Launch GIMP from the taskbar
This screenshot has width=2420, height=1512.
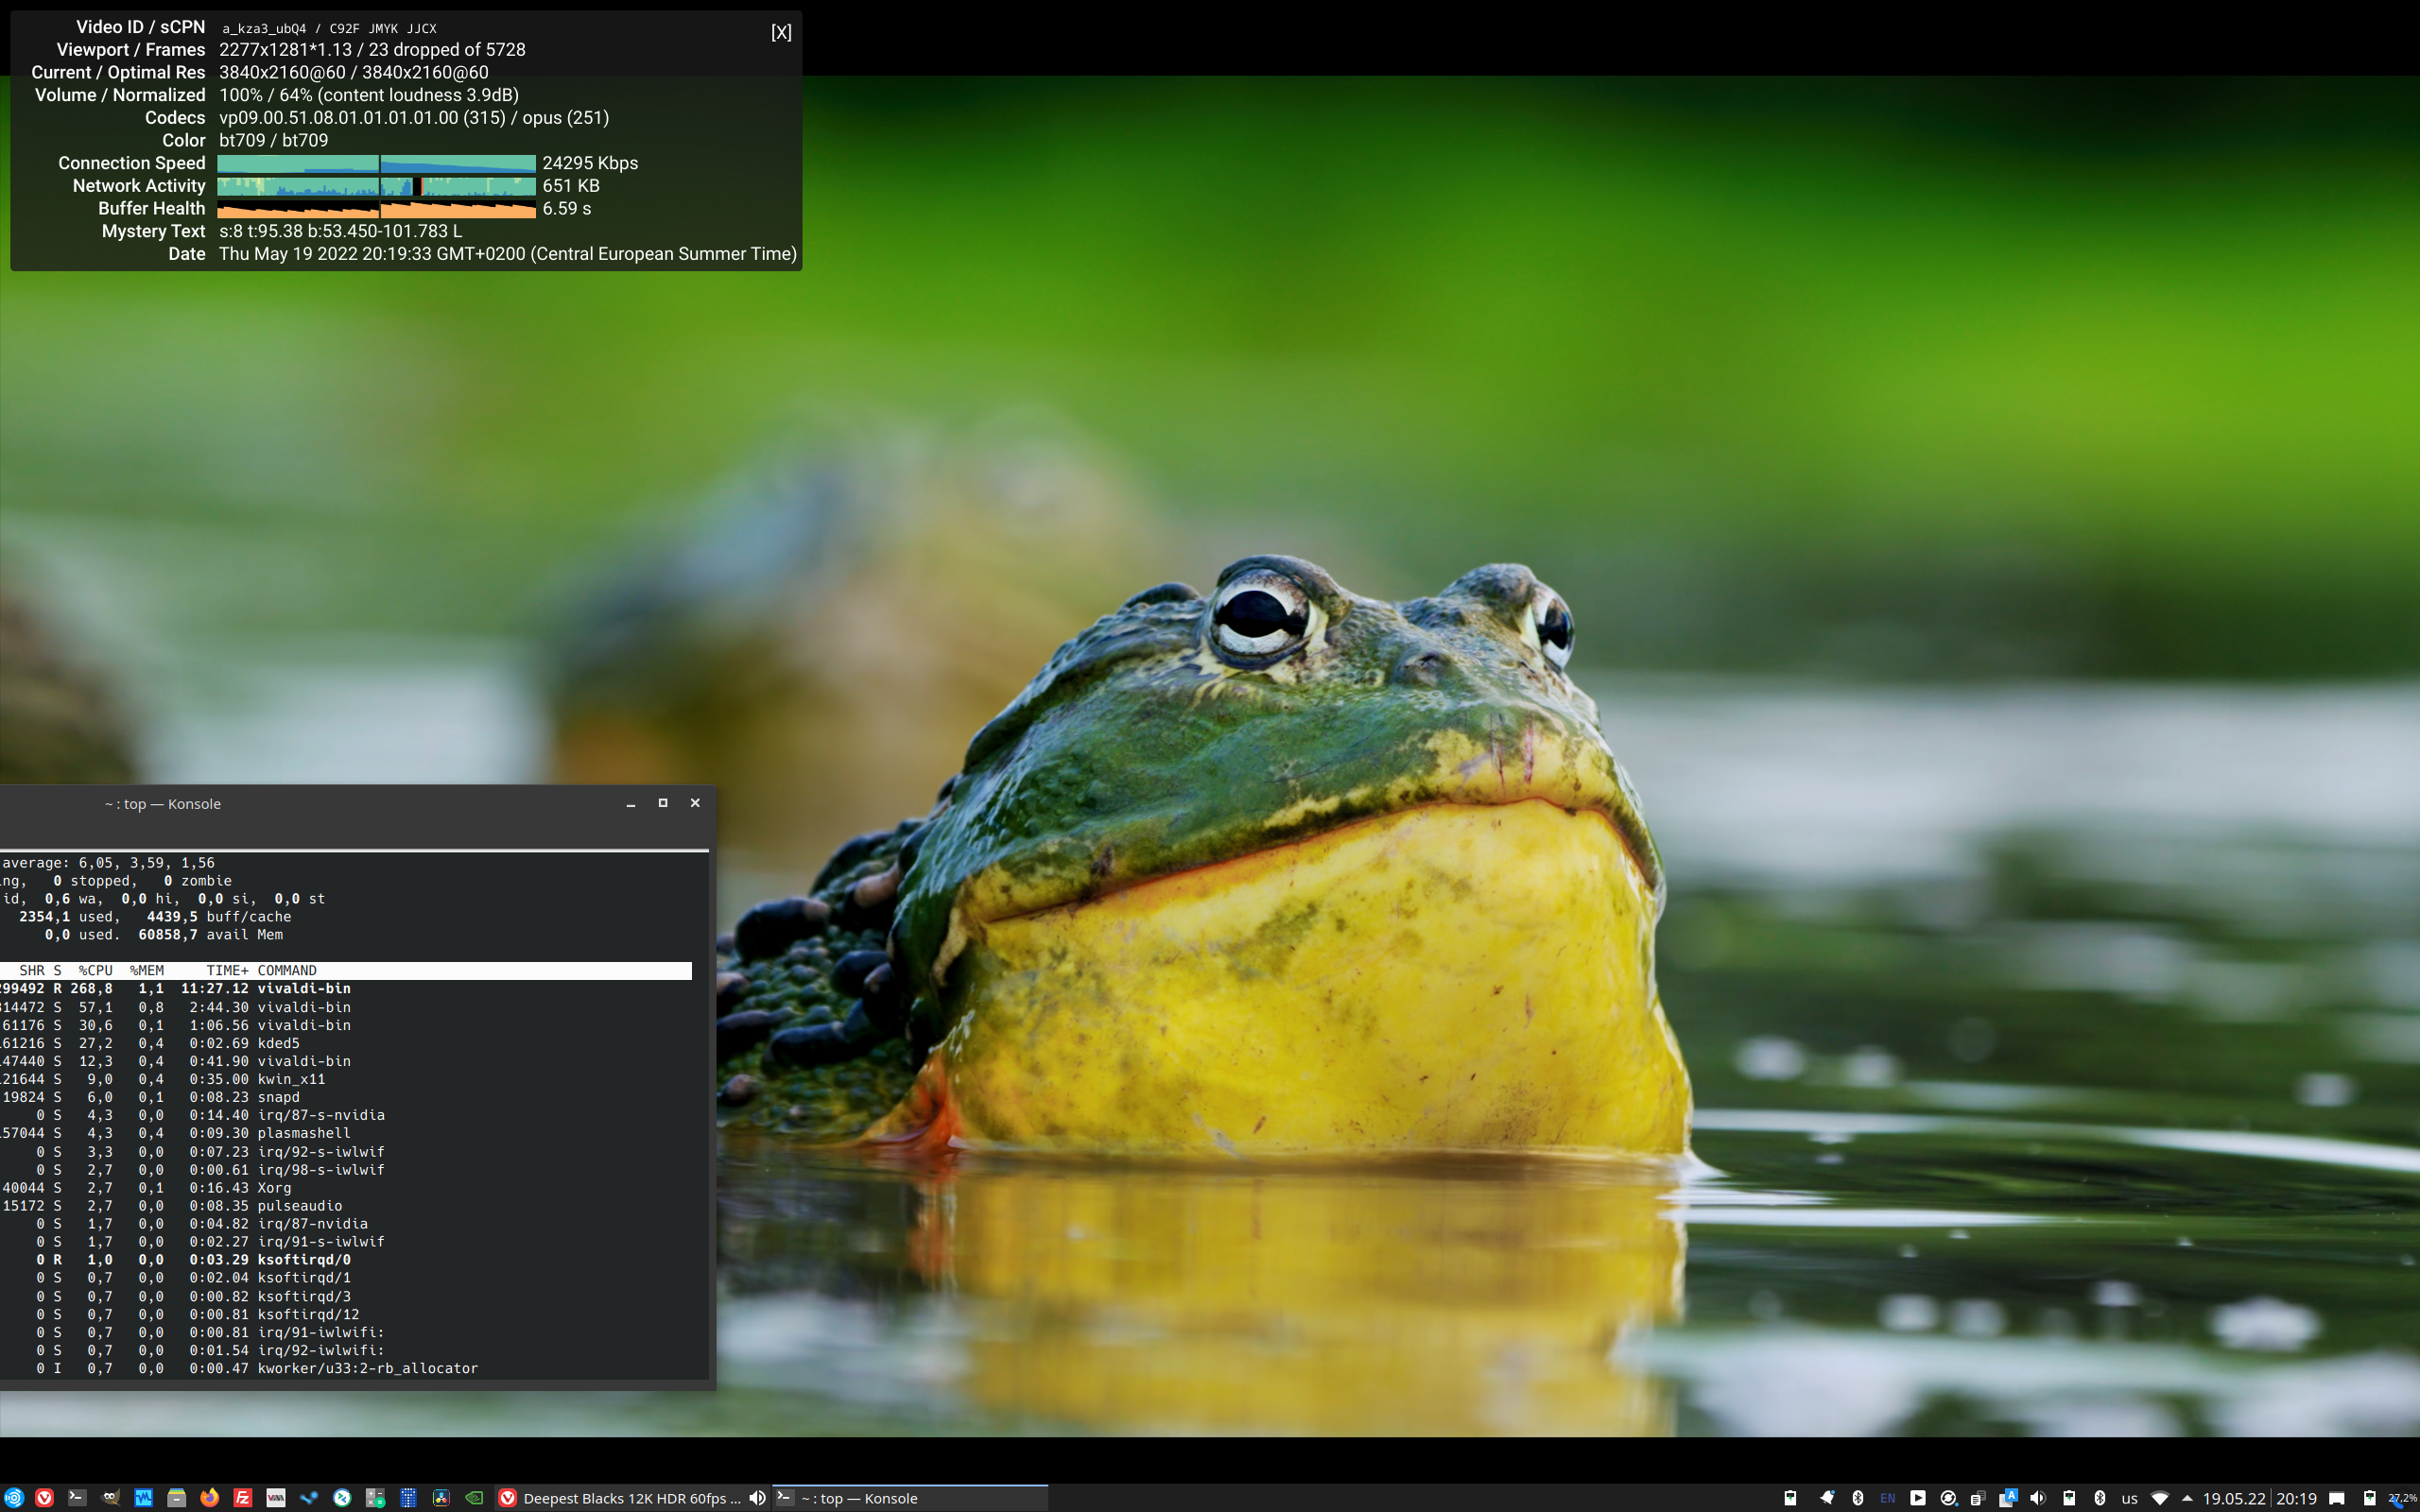(x=110, y=1497)
